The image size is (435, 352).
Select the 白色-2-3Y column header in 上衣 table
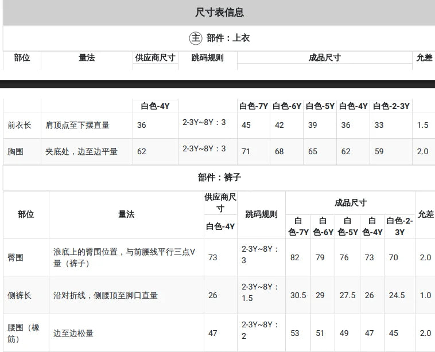[391, 106]
